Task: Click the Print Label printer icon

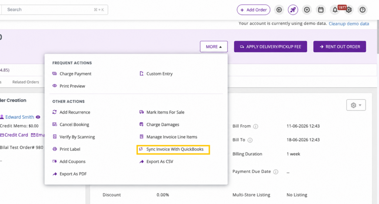Action: click(55, 149)
